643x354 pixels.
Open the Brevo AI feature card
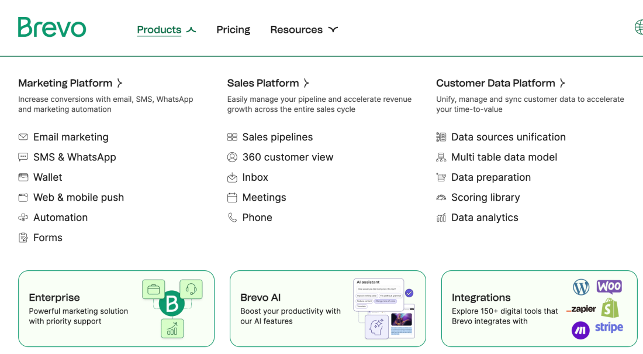327,308
